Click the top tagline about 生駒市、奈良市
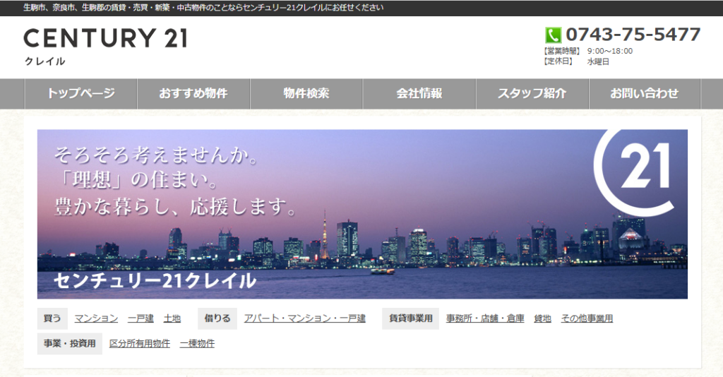The height and width of the screenshot is (377, 723). [x=203, y=8]
